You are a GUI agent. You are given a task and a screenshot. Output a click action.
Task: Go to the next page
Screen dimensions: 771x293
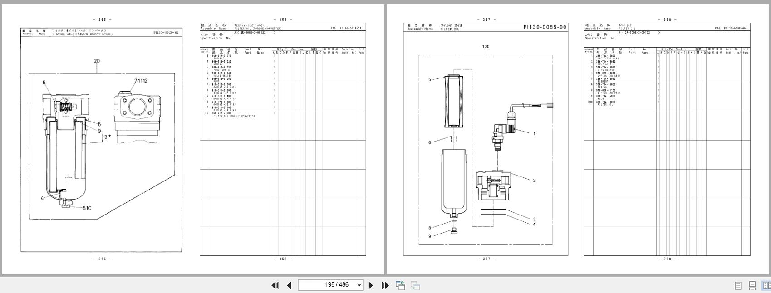(x=371, y=285)
